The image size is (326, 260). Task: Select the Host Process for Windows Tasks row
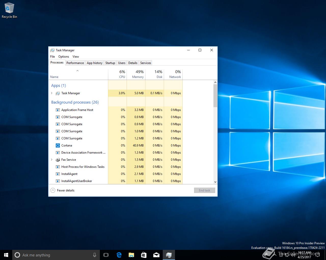click(x=116, y=167)
